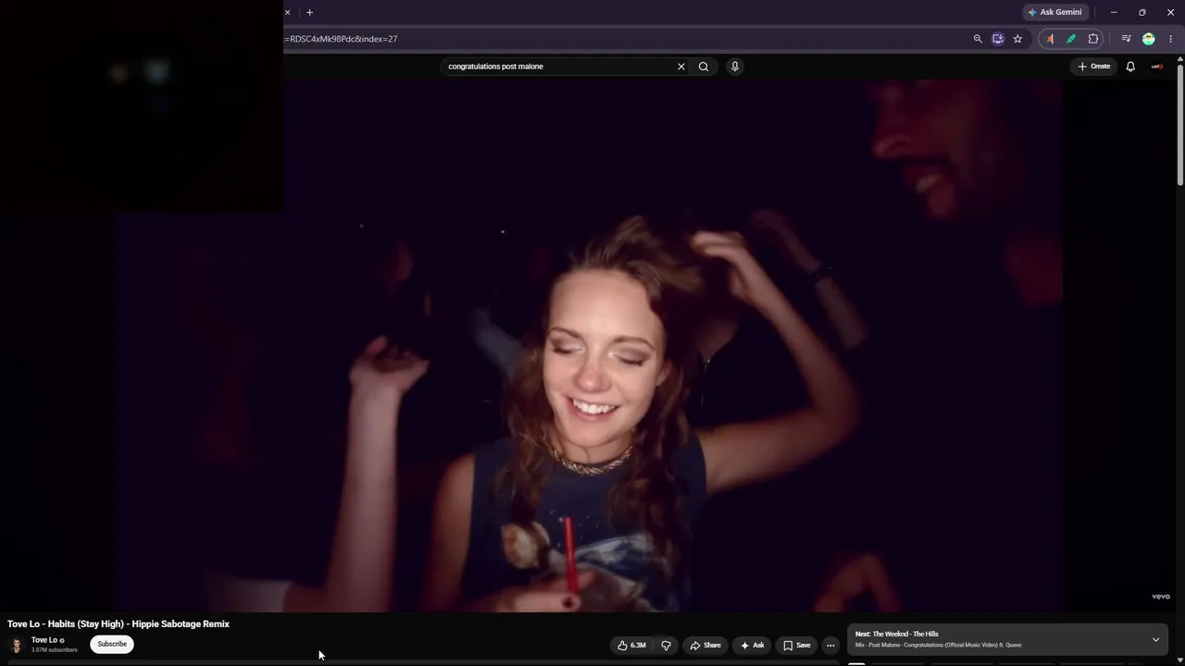The height and width of the screenshot is (666, 1185).
Task: Click the install app icon in the address bar
Action: pos(998,39)
